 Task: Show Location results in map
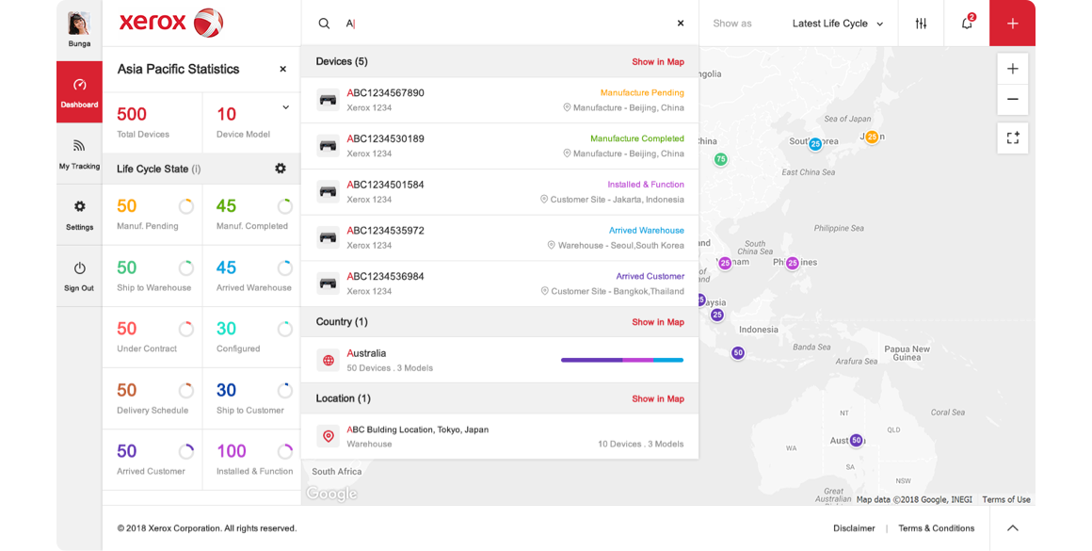[657, 398]
